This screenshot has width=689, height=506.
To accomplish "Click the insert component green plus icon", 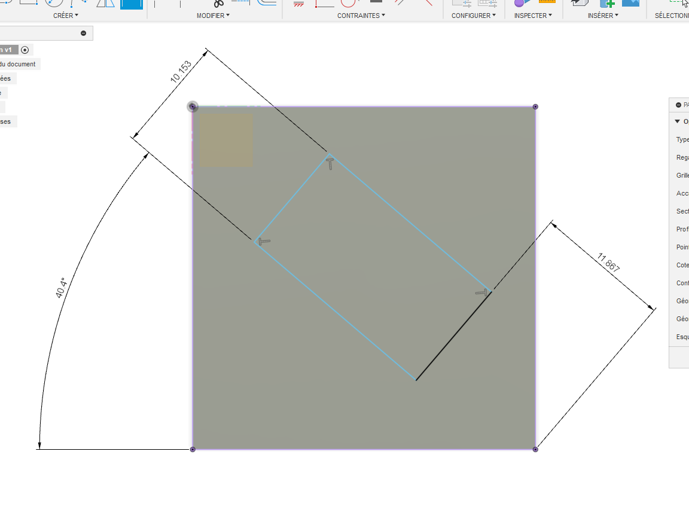I will 607,4.
